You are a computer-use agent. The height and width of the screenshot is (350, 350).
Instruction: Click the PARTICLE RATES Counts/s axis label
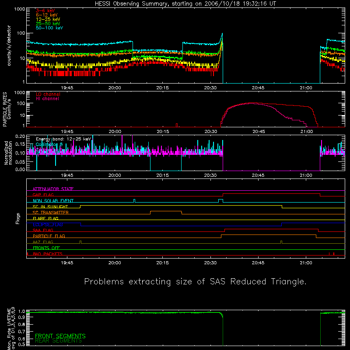(7, 109)
